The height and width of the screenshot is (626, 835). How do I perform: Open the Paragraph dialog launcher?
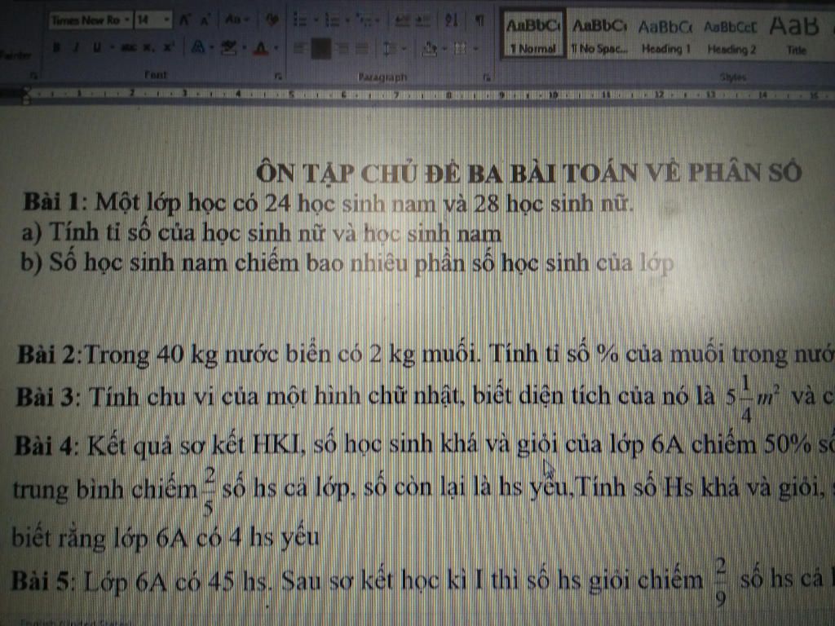pos(486,77)
